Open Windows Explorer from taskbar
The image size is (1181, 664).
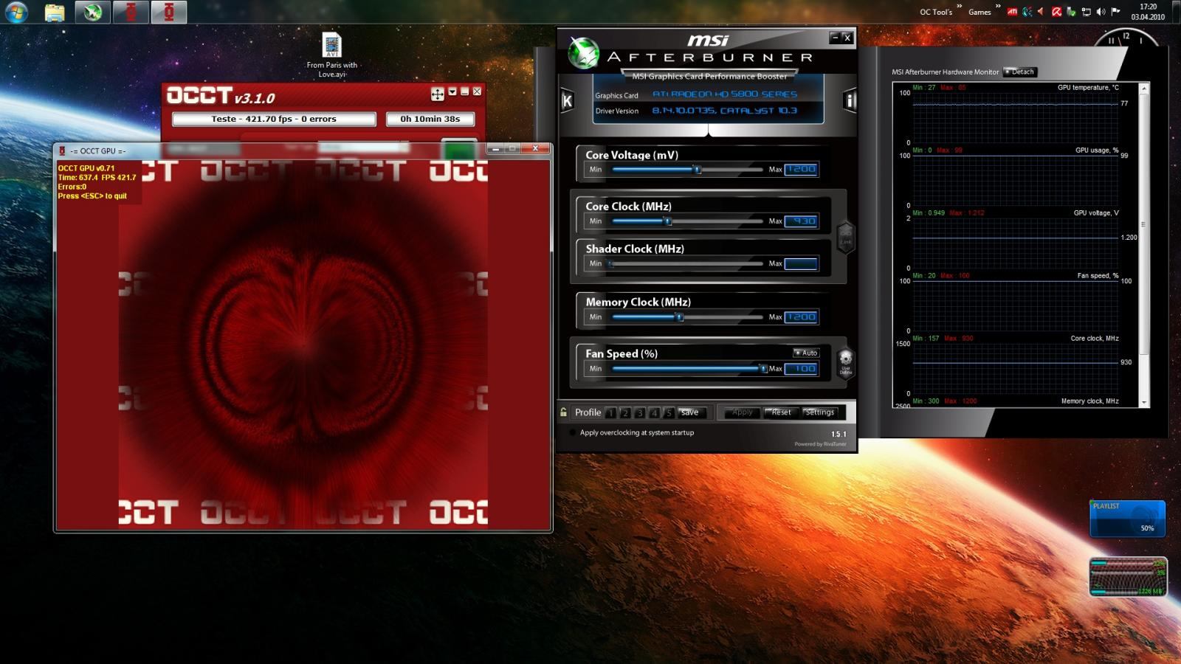coord(54,12)
